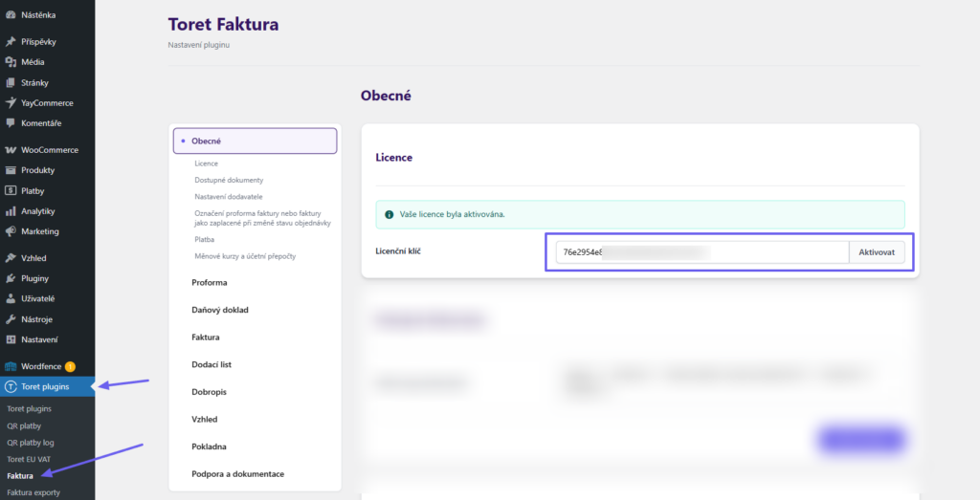Click the WooCommerce logo icon
Image resolution: width=980 pixels, height=500 pixels.
coord(10,150)
